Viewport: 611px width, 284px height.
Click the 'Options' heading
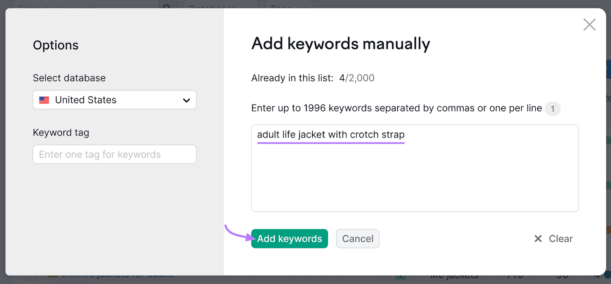[x=56, y=45]
